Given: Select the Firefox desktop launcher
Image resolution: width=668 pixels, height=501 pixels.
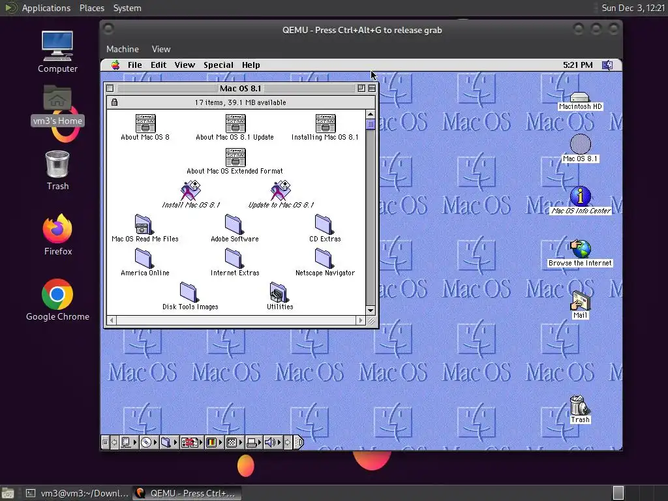Looking at the screenshot, I should click(x=57, y=234).
